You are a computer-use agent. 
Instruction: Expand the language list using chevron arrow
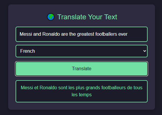coord(145,51)
